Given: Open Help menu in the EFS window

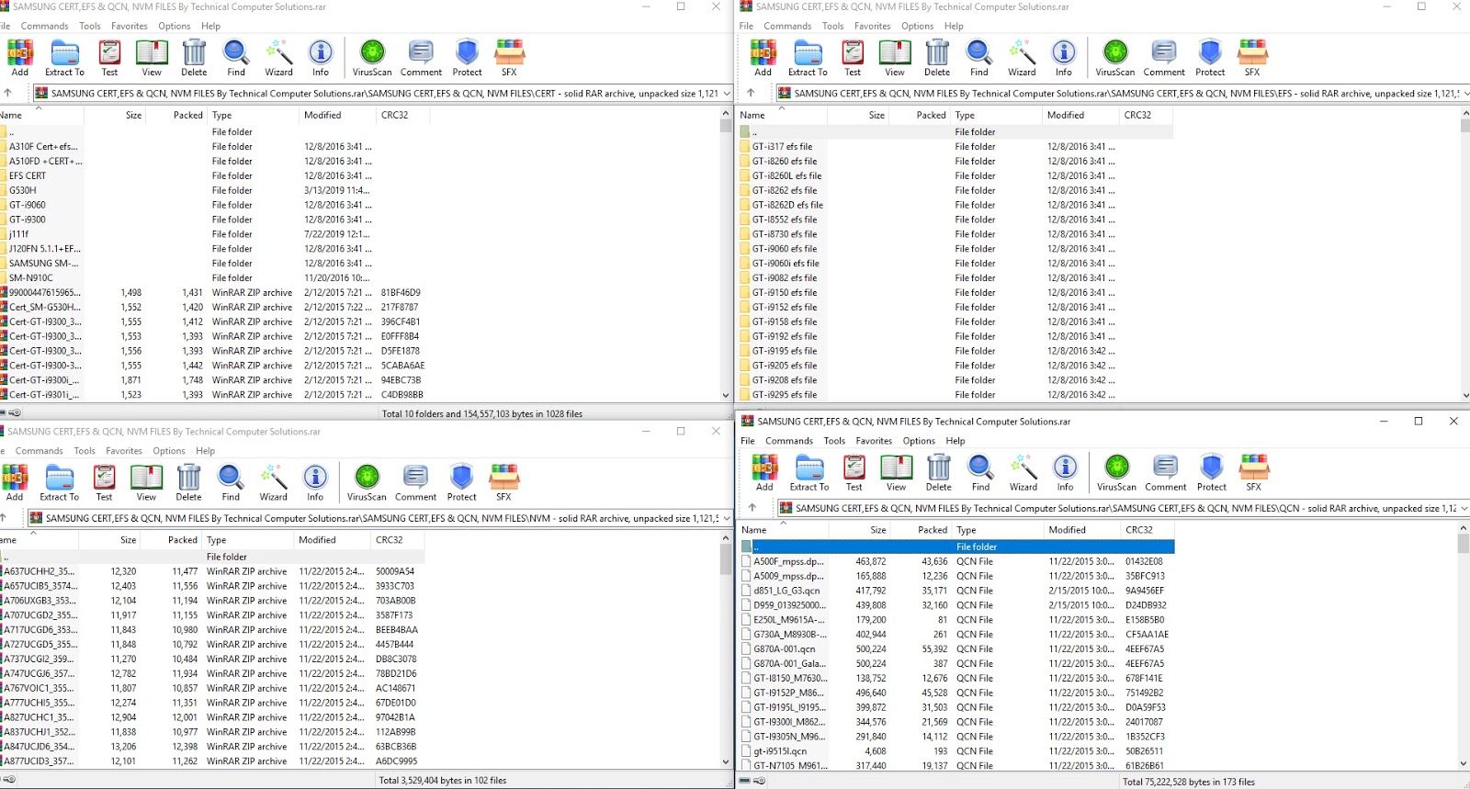Looking at the screenshot, I should (954, 26).
